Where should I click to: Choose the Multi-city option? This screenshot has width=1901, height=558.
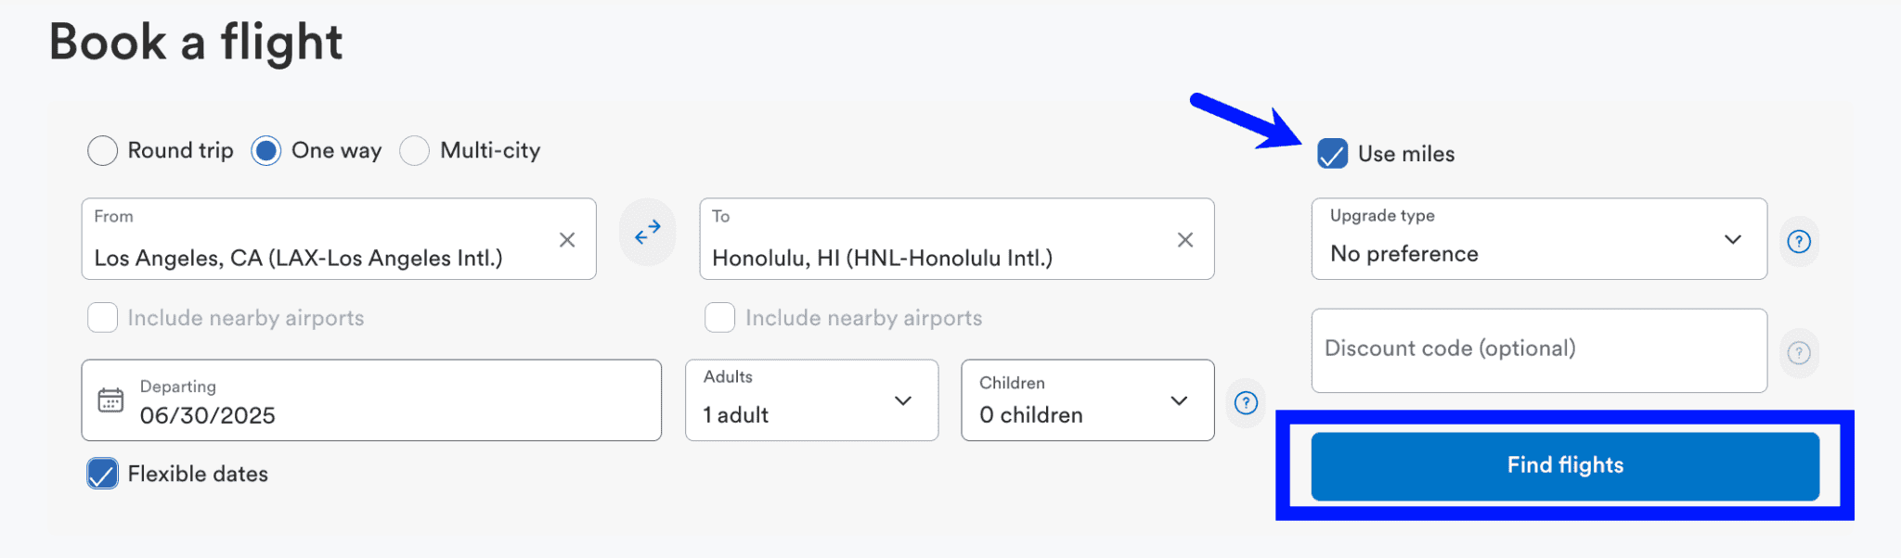pos(415,150)
